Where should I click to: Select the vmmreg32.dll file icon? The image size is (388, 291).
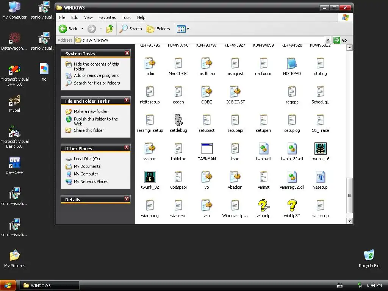pos(292,177)
